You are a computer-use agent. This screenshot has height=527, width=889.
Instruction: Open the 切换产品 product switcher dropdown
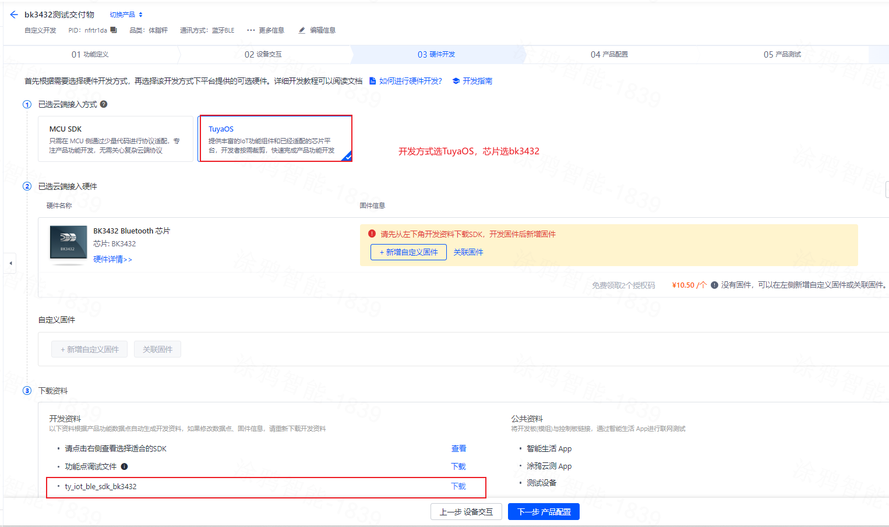pyautogui.click(x=126, y=15)
